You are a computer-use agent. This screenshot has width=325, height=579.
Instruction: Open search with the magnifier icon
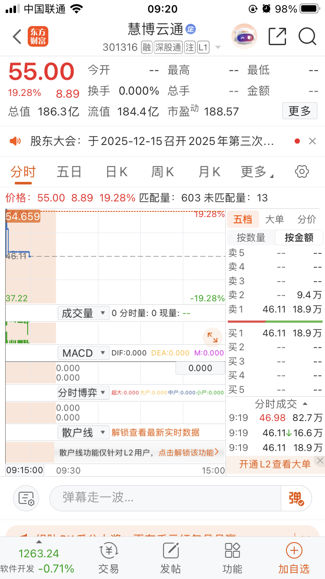tap(307, 36)
